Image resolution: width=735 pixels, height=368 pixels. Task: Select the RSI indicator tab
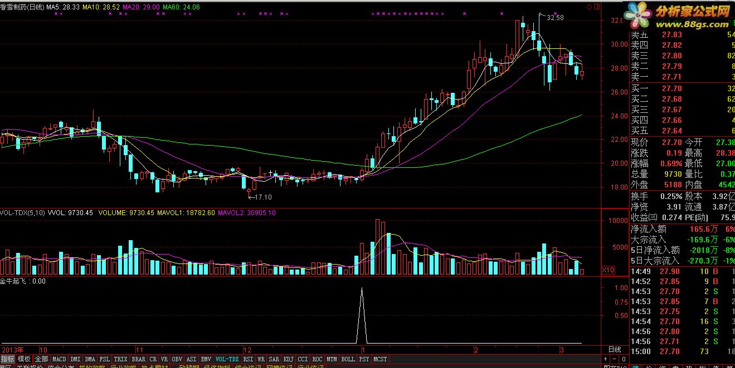(x=249, y=359)
